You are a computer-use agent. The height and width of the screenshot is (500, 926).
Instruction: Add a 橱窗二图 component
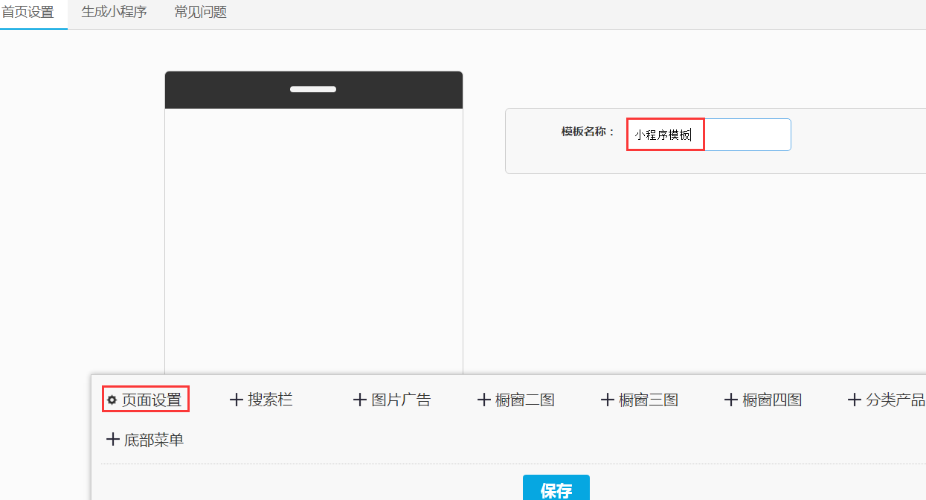coord(515,400)
